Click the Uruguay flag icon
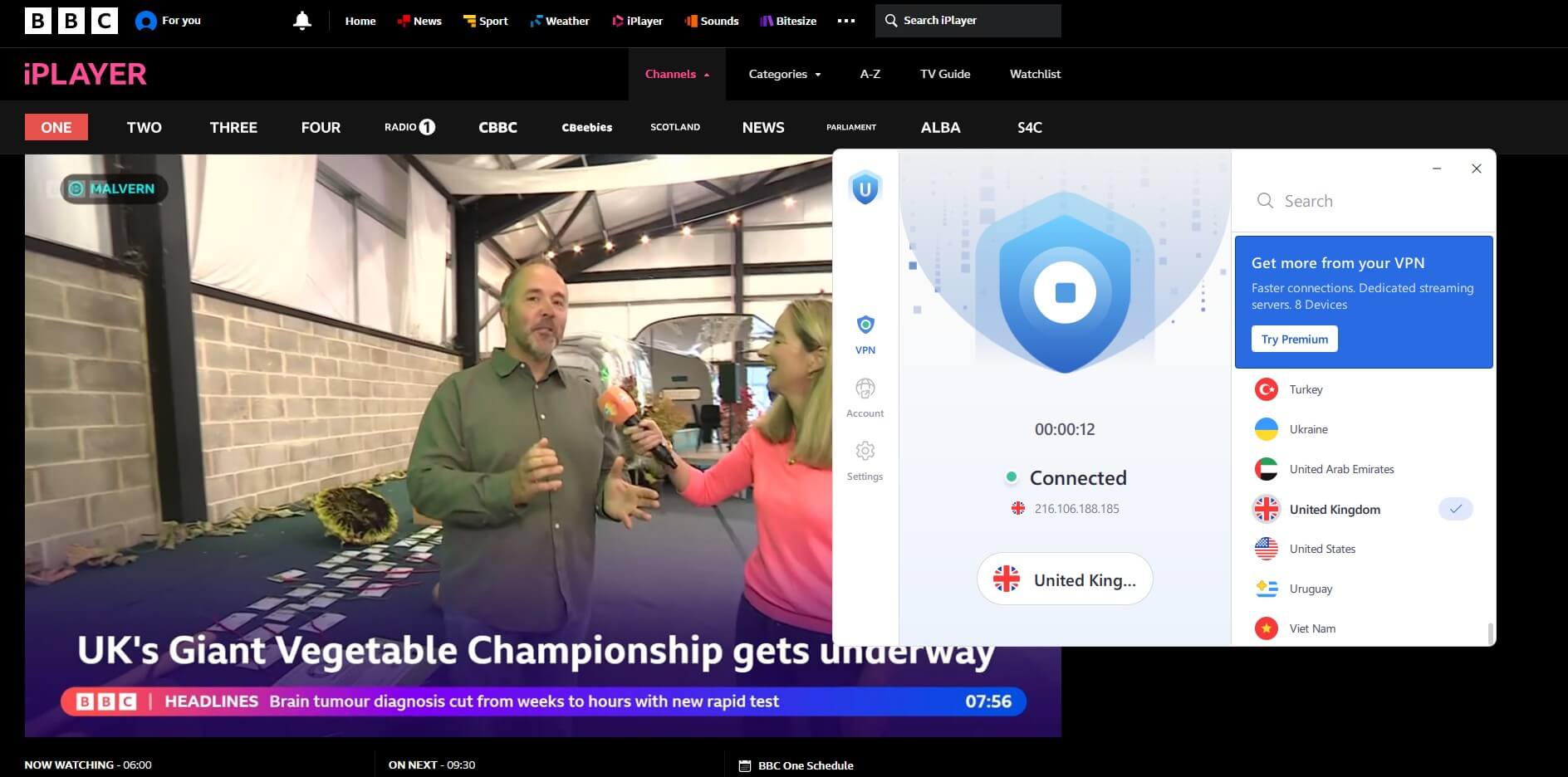The width and height of the screenshot is (1568, 777). (x=1267, y=589)
